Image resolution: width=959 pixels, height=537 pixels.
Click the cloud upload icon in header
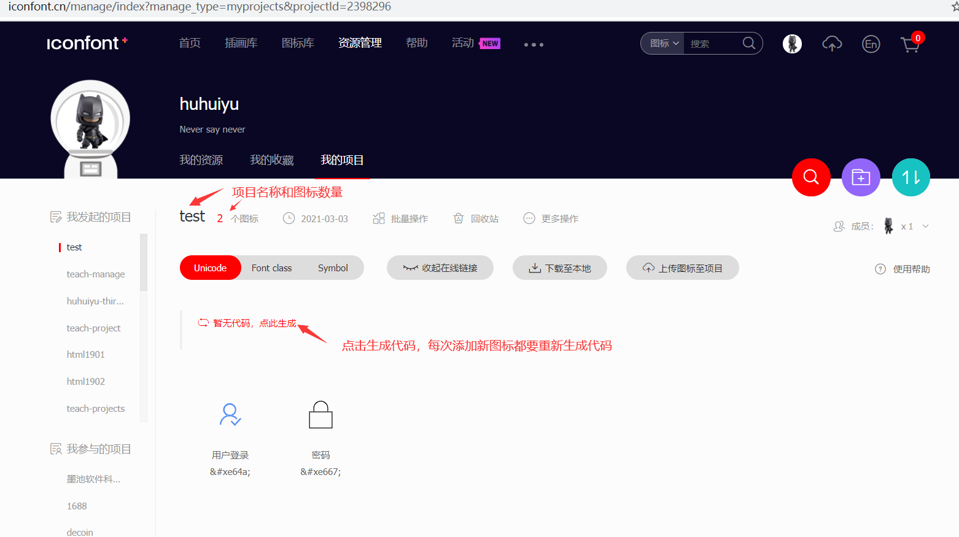pyautogui.click(x=832, y=44)
